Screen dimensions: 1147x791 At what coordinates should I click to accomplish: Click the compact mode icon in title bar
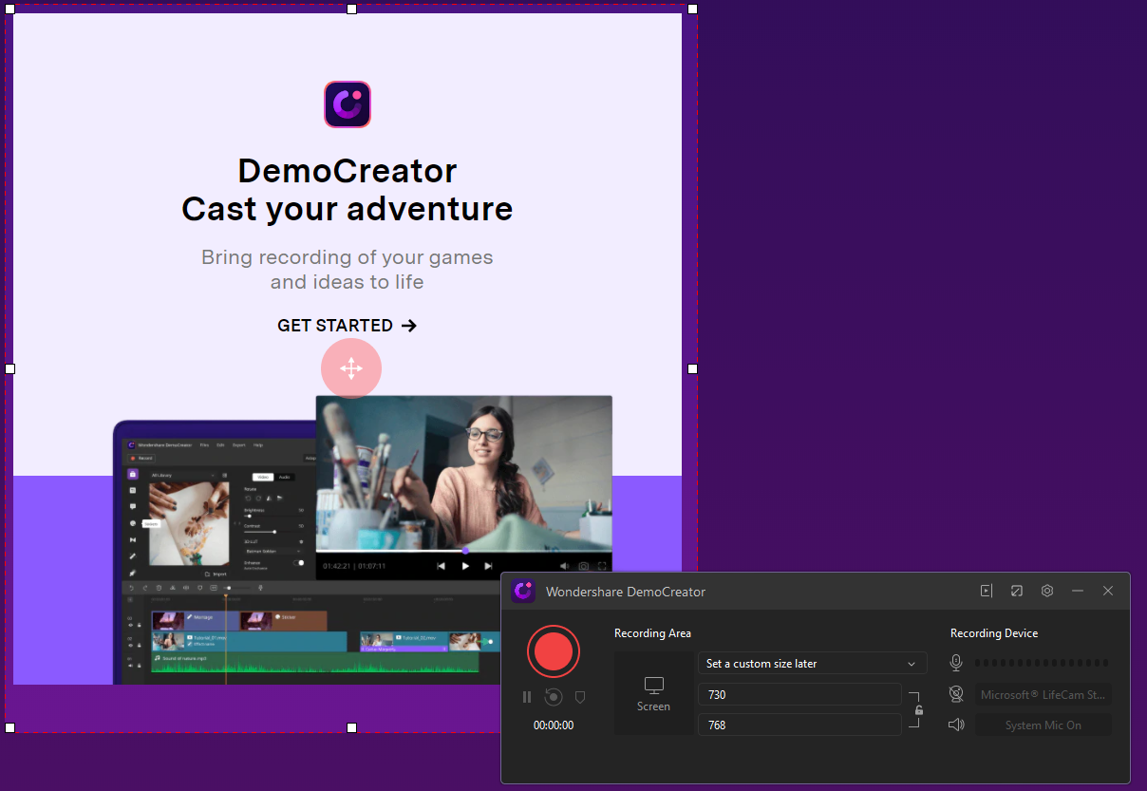coord(1017,591)
